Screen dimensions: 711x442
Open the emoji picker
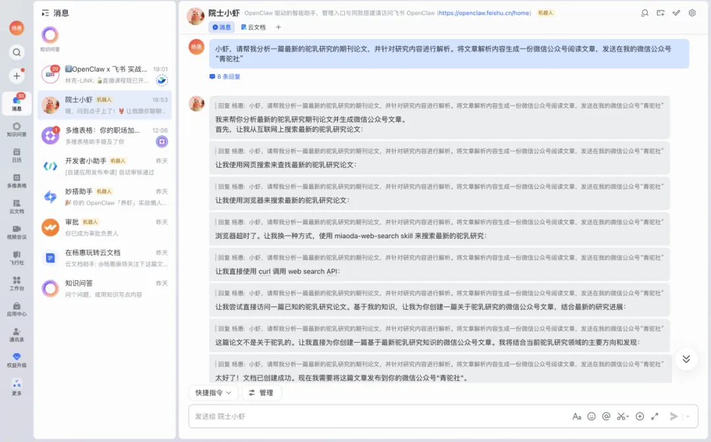click(x=591, y=416)
